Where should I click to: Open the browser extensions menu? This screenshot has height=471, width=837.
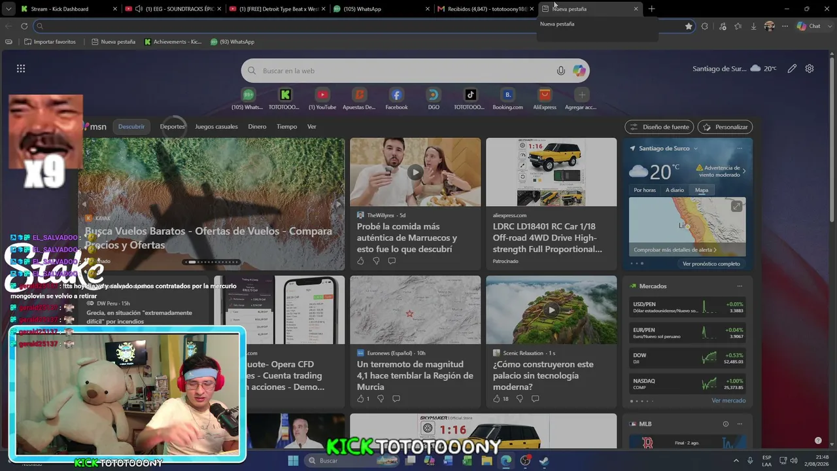(x=704, y=26)
